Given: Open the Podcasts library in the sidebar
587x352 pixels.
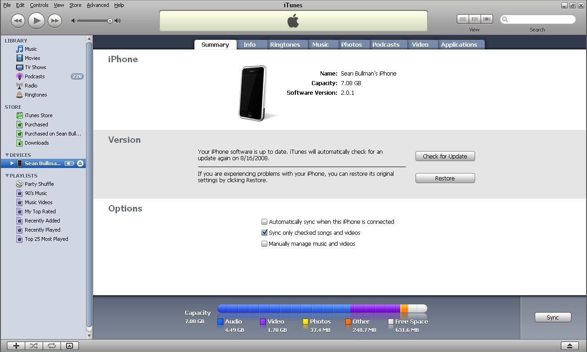Looking at the screenshot, I should (34, 76).
